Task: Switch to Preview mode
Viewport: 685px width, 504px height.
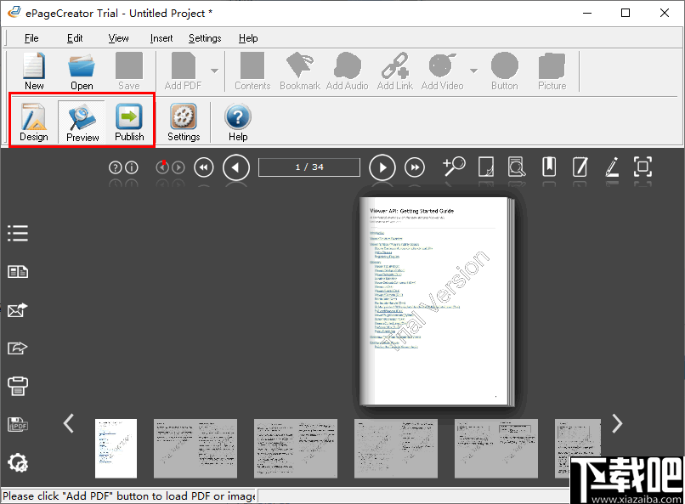Action: 82,122
